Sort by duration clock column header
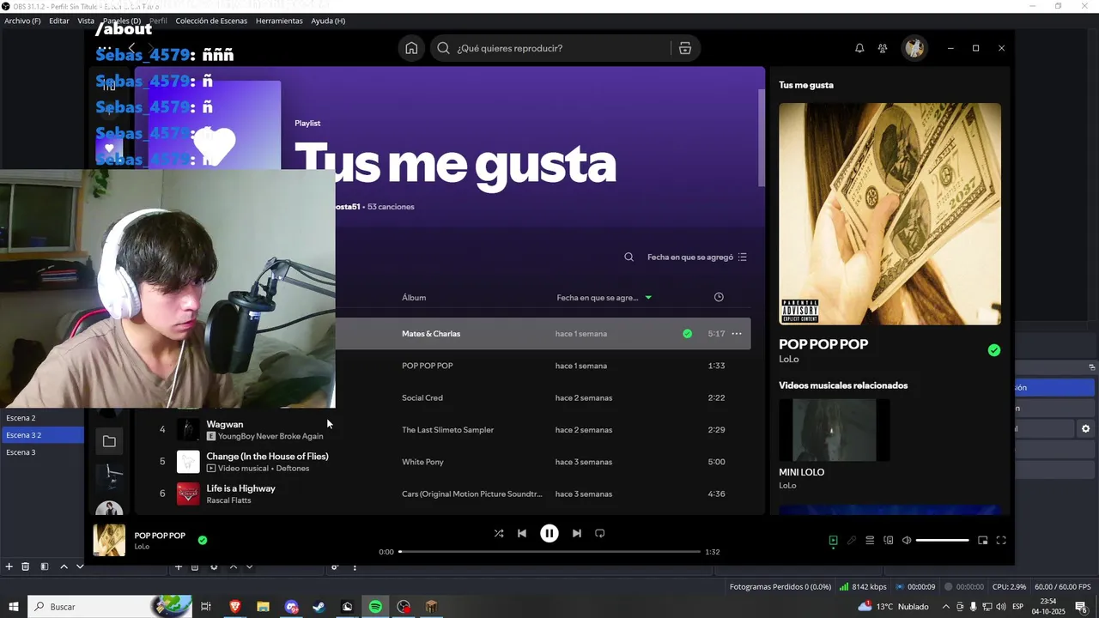The height and width of the screenshot is (618, 1099). click(719, 297)
